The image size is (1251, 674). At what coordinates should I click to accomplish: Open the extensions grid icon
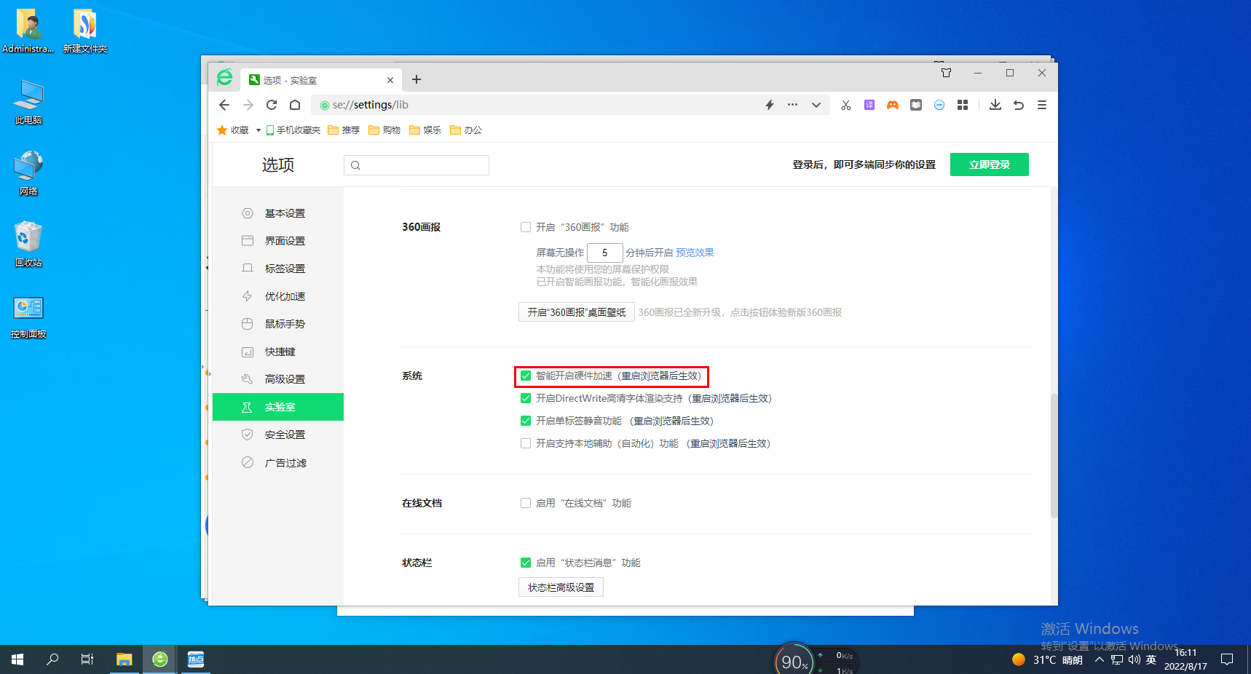(x=963, y=105)
